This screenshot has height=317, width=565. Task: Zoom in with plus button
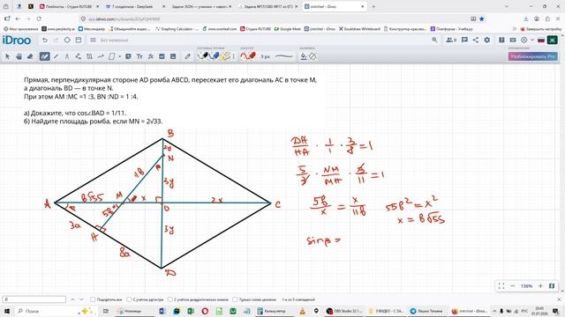tap(540, 286)
